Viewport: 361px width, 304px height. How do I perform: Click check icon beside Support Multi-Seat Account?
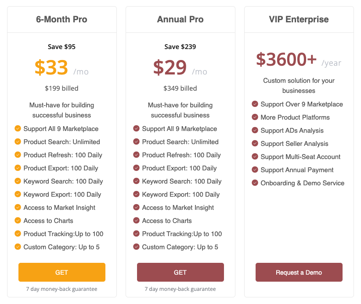[255, 157]
